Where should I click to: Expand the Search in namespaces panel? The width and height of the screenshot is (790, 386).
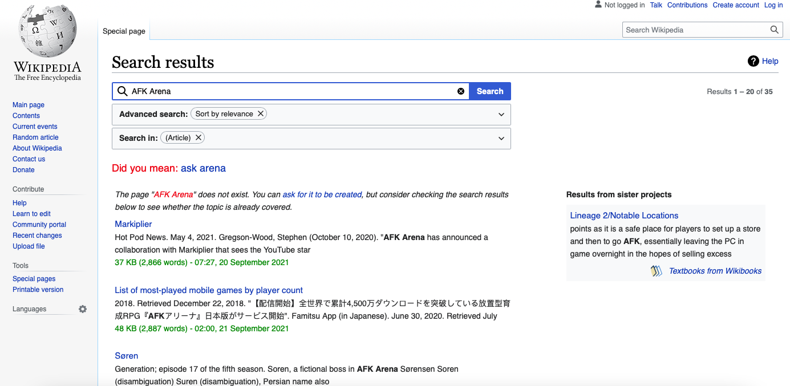(x=501, y=139)
